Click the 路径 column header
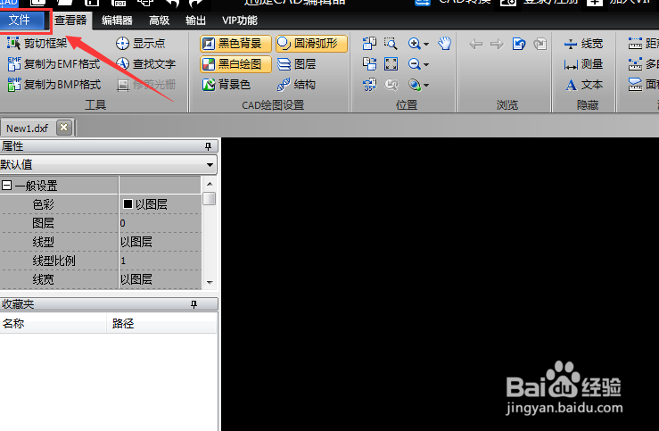The width and height of the screenshot is (659, 431). 161,323
